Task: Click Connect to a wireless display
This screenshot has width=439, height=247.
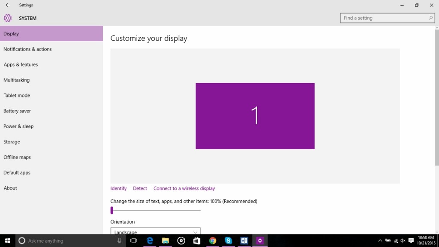Action: (x=184, y=188)
